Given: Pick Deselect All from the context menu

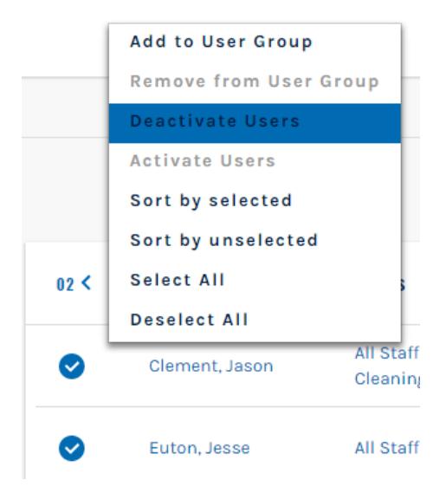Looking at the screenshot, I should click(x=255, y=320).
